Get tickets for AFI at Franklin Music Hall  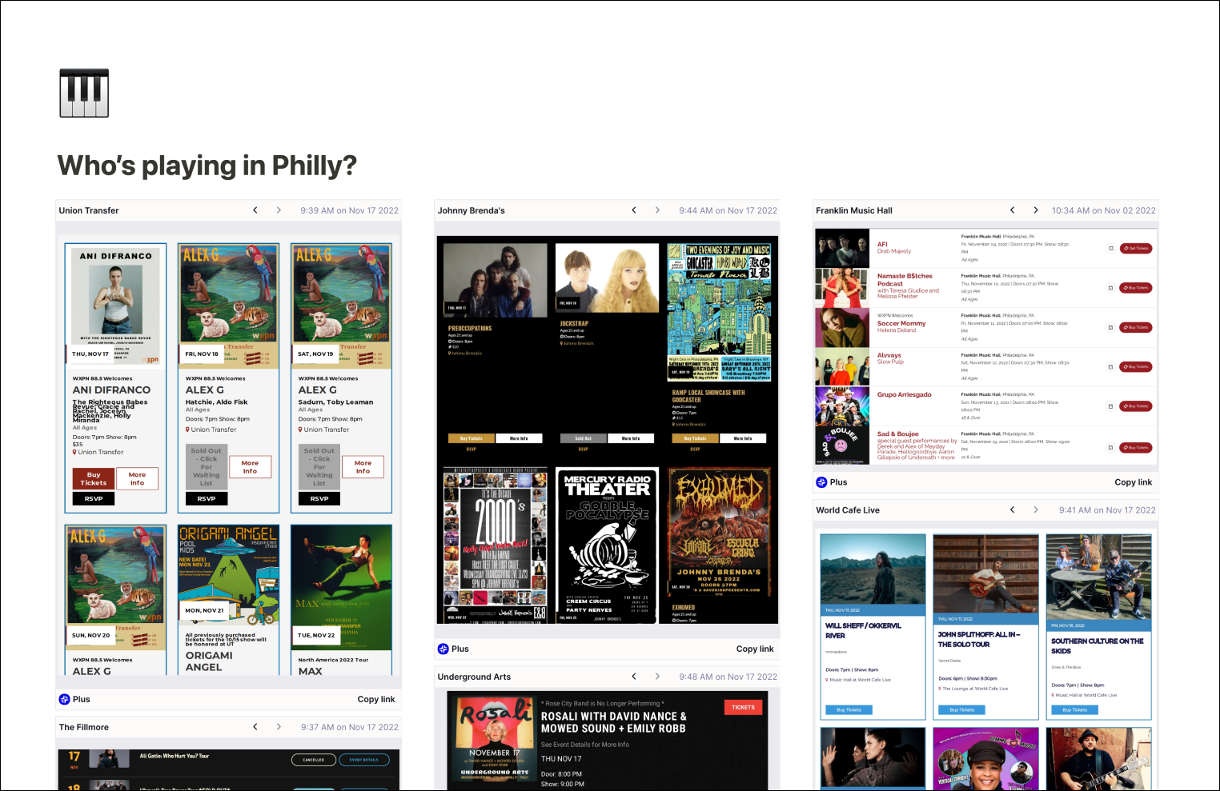tap(1136, 248)
